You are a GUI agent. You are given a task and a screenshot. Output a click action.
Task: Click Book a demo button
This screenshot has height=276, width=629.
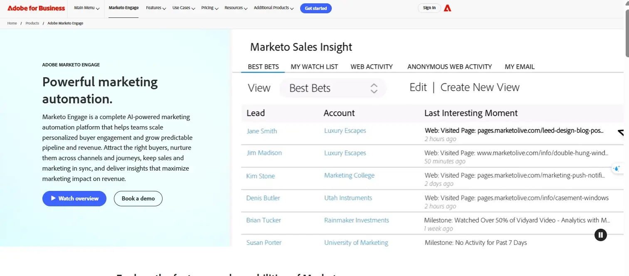point(138,198)
